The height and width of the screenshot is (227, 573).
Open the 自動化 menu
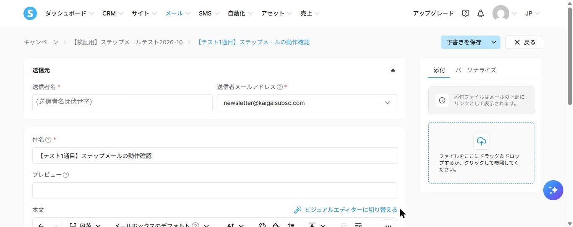pos(240,13)
